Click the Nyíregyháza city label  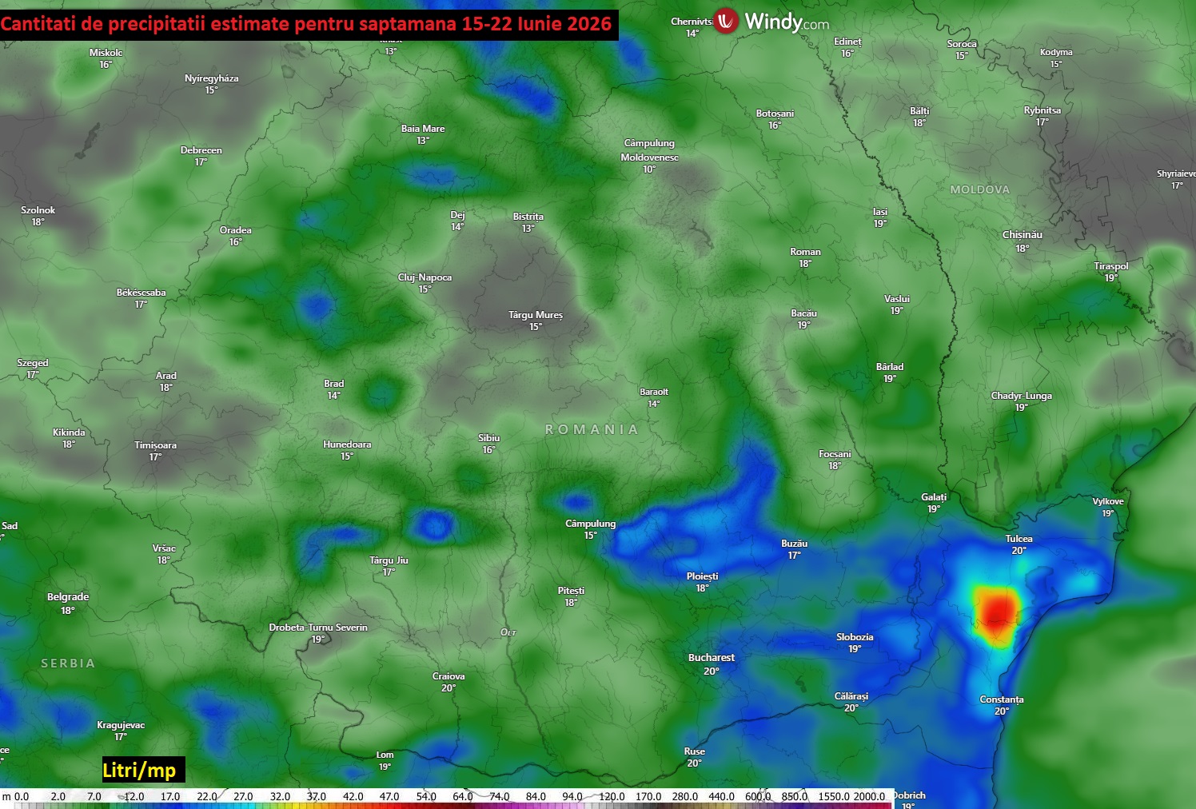211,78
